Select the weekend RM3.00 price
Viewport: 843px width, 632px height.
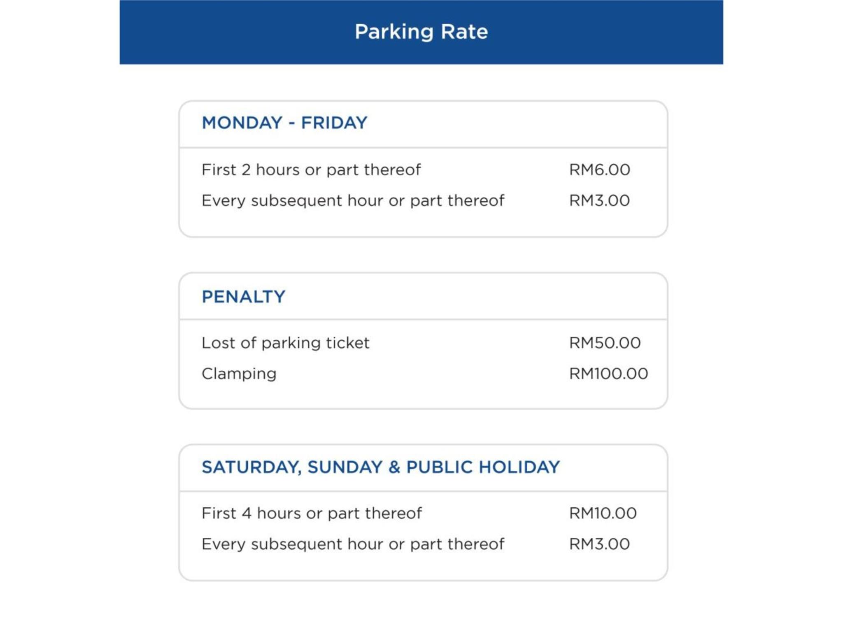coord(599,544)
